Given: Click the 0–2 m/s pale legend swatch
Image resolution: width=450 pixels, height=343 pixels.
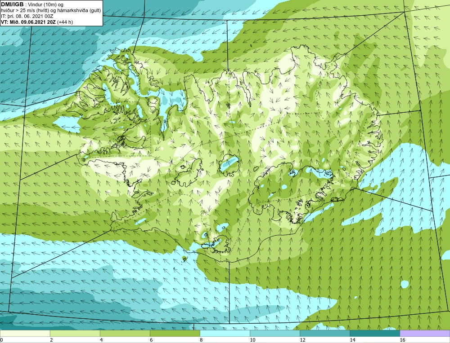Looking at the screenshot, I should 25,333.
